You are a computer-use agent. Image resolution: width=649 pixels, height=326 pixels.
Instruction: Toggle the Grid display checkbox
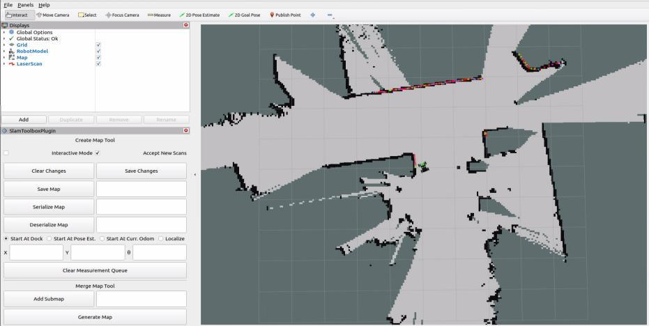click(x=98, y=45)
